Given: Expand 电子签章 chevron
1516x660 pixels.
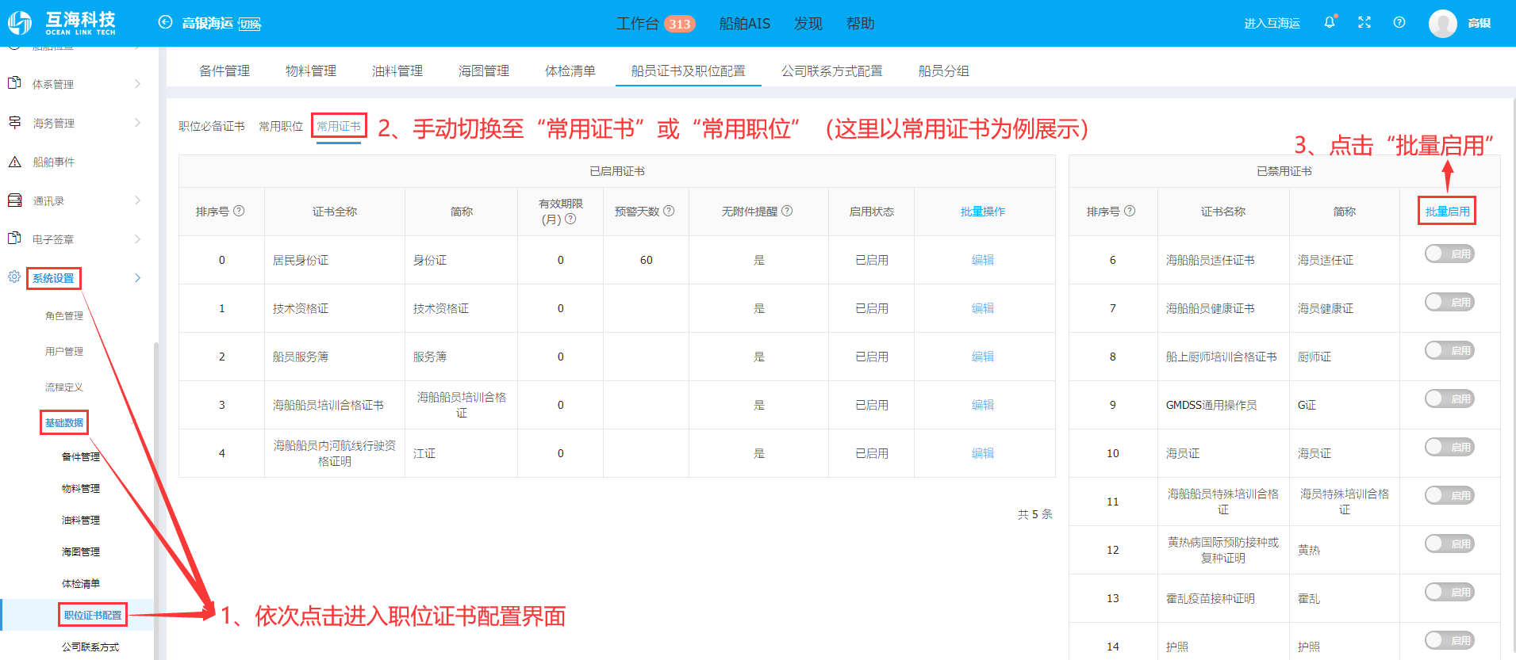Looking at the screenshot, I should (x=137, y=239).
